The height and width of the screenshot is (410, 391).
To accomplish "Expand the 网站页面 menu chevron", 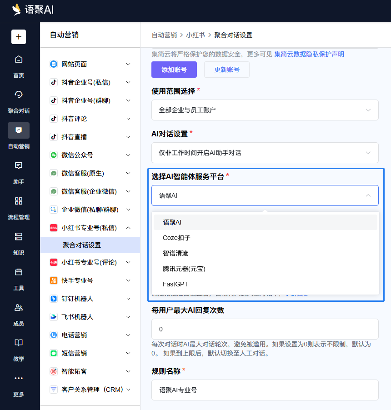I will tap(128, 64).
